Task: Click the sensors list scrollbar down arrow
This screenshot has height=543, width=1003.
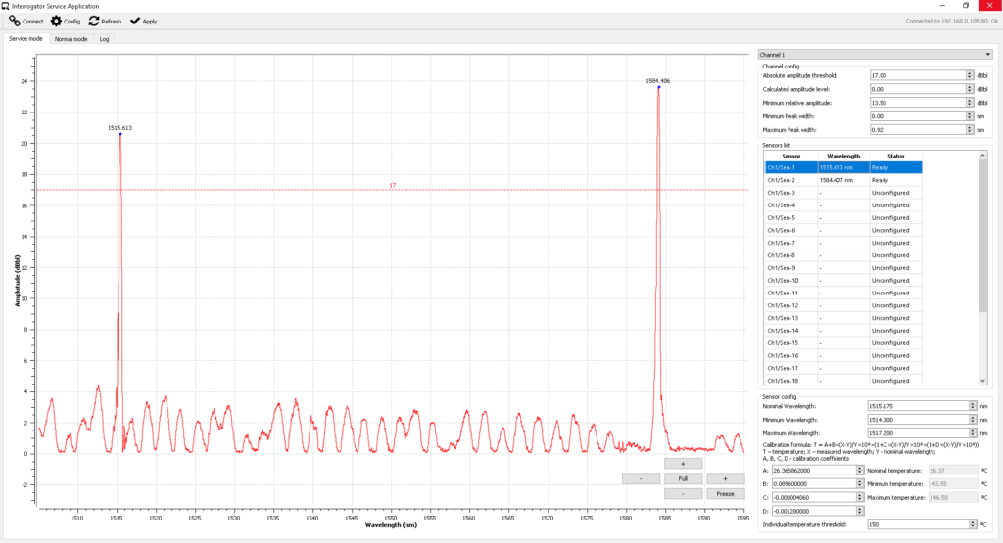Action: coord(983,381)
